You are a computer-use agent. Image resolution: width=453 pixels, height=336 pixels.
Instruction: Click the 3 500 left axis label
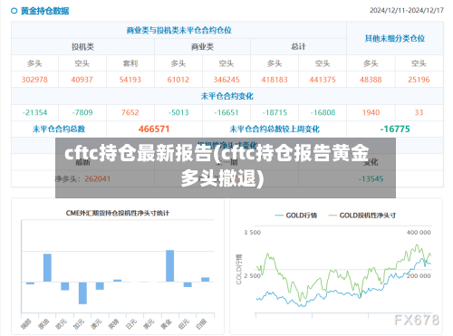[x=252, y=233]
